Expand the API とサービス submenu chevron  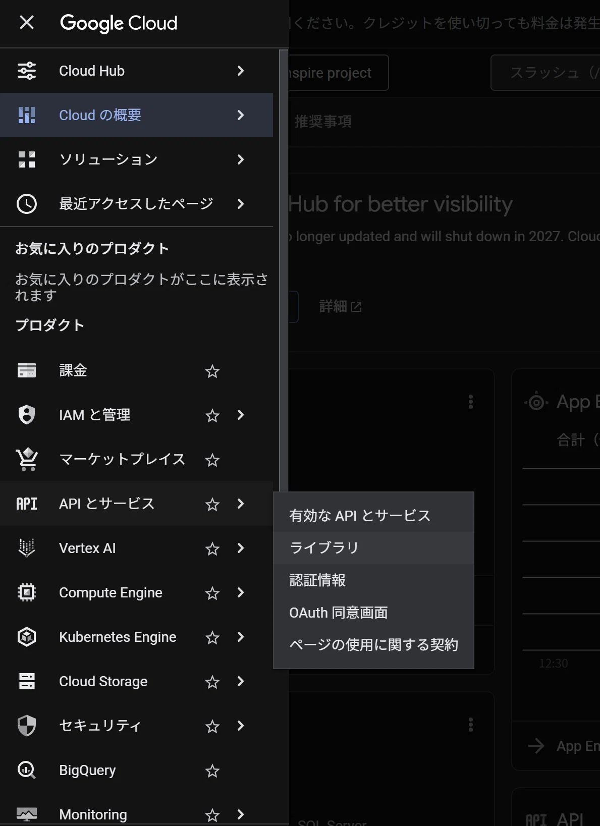pos(241,504)
